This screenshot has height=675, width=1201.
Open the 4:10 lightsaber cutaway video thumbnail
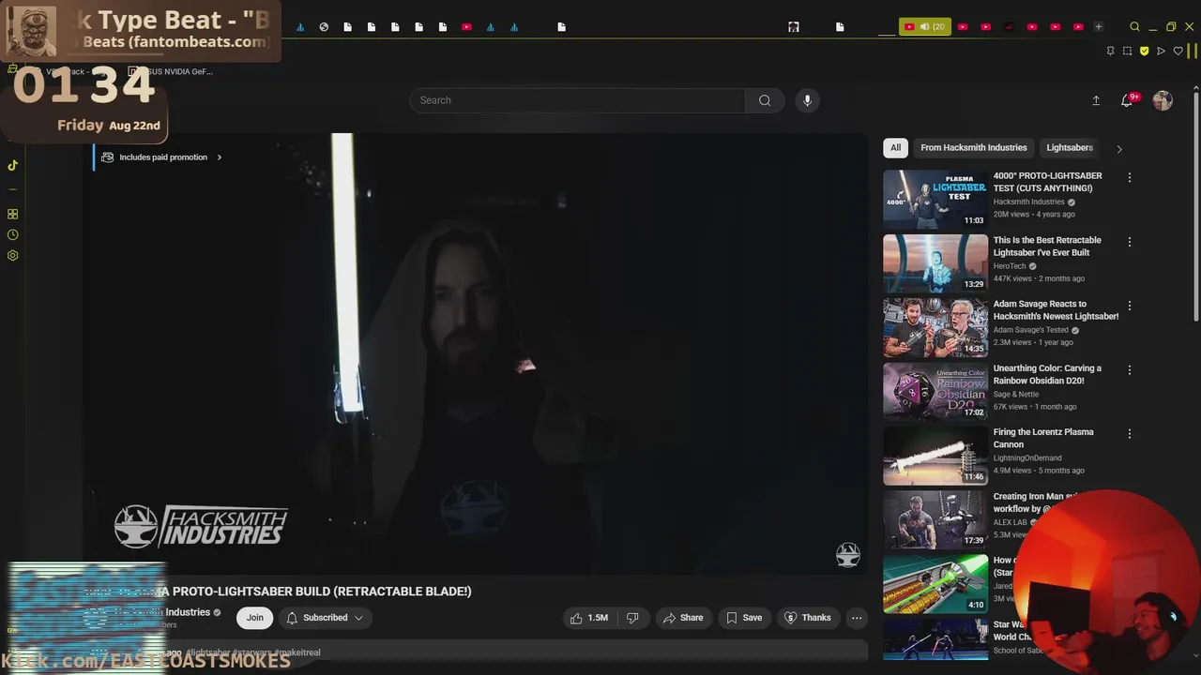935,584
